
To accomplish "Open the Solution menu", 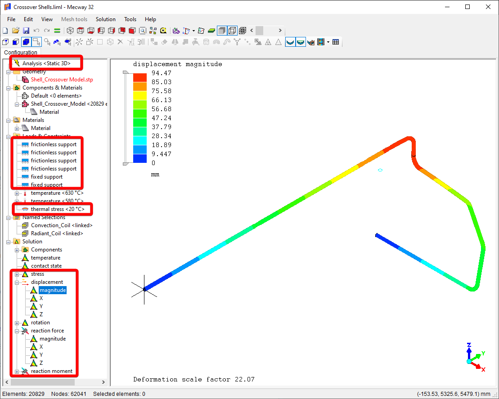I will click(105, 19).
